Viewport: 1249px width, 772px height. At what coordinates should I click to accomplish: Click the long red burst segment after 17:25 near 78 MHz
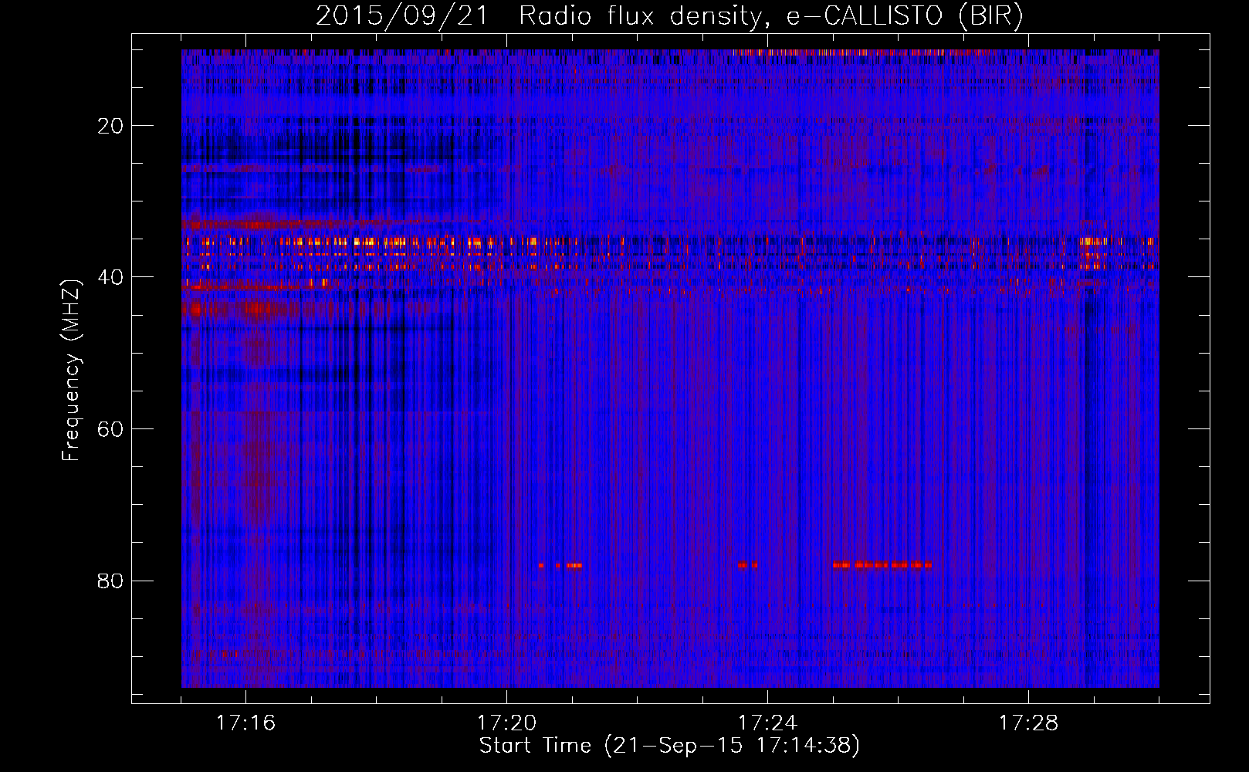pyautogui.click(x=882, y=565)
